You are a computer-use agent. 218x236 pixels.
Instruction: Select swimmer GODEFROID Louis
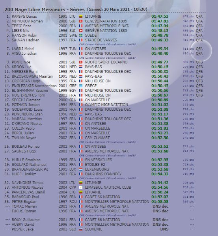pos(27,110)
